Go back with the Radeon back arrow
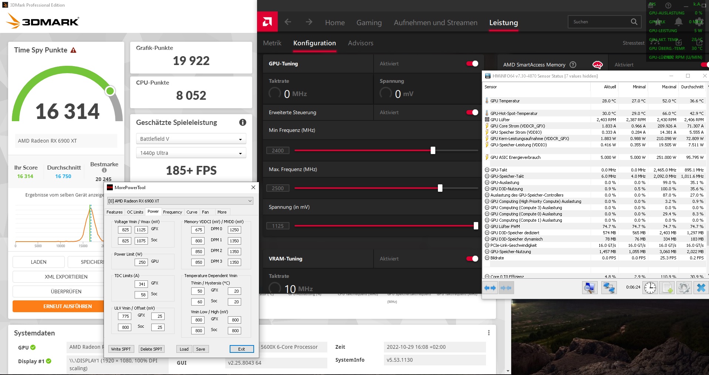Screen dimensions: 709x375 pyautogui.click(x=288, y=22)
